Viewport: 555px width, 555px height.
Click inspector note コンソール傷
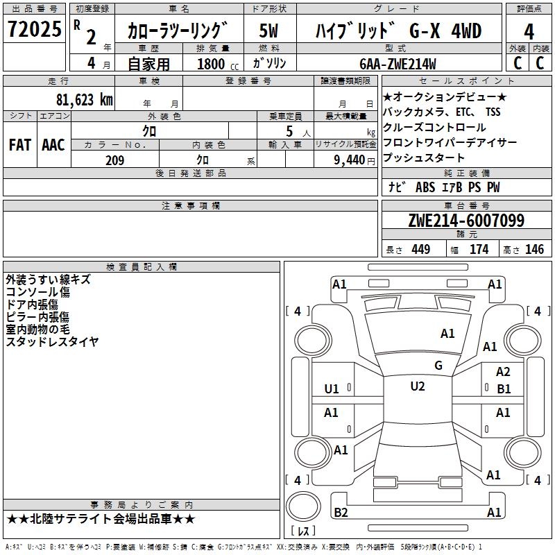coord(37,292)
